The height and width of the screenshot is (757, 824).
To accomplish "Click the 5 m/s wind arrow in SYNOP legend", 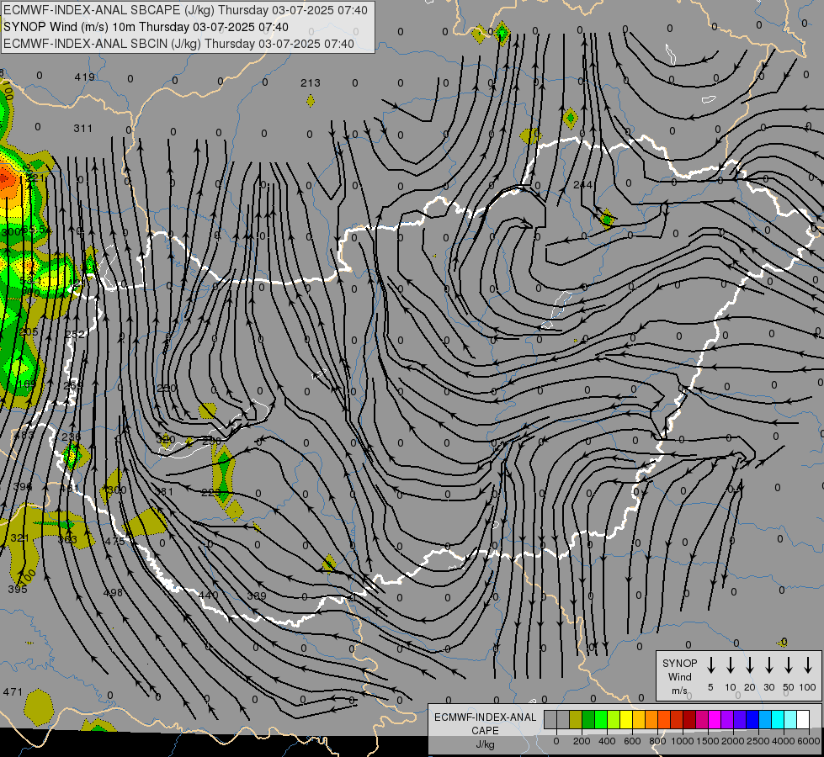I will 710,664.
